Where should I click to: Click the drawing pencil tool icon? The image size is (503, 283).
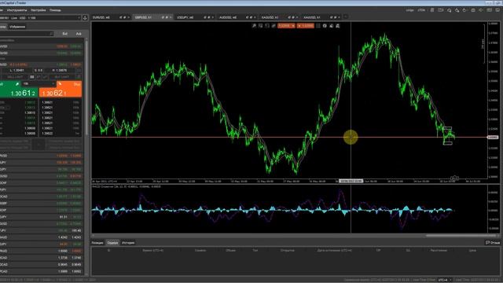click(274, 26)
